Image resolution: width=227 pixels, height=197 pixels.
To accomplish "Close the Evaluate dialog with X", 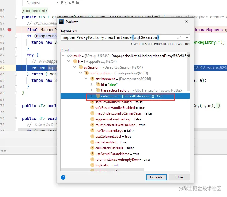I will click(x=187, y=22).
